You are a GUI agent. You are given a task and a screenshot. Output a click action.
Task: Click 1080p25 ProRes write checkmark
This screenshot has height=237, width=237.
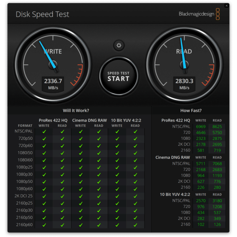(x=44, y=167)
